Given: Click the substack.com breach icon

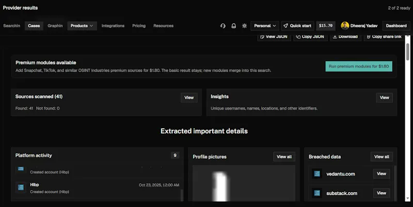Looking at the screenshot, I should tap(317, 193).
